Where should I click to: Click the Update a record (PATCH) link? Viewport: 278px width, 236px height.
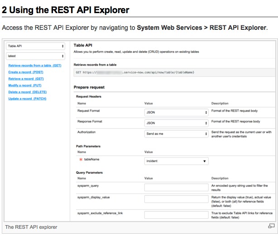point(27,99)
